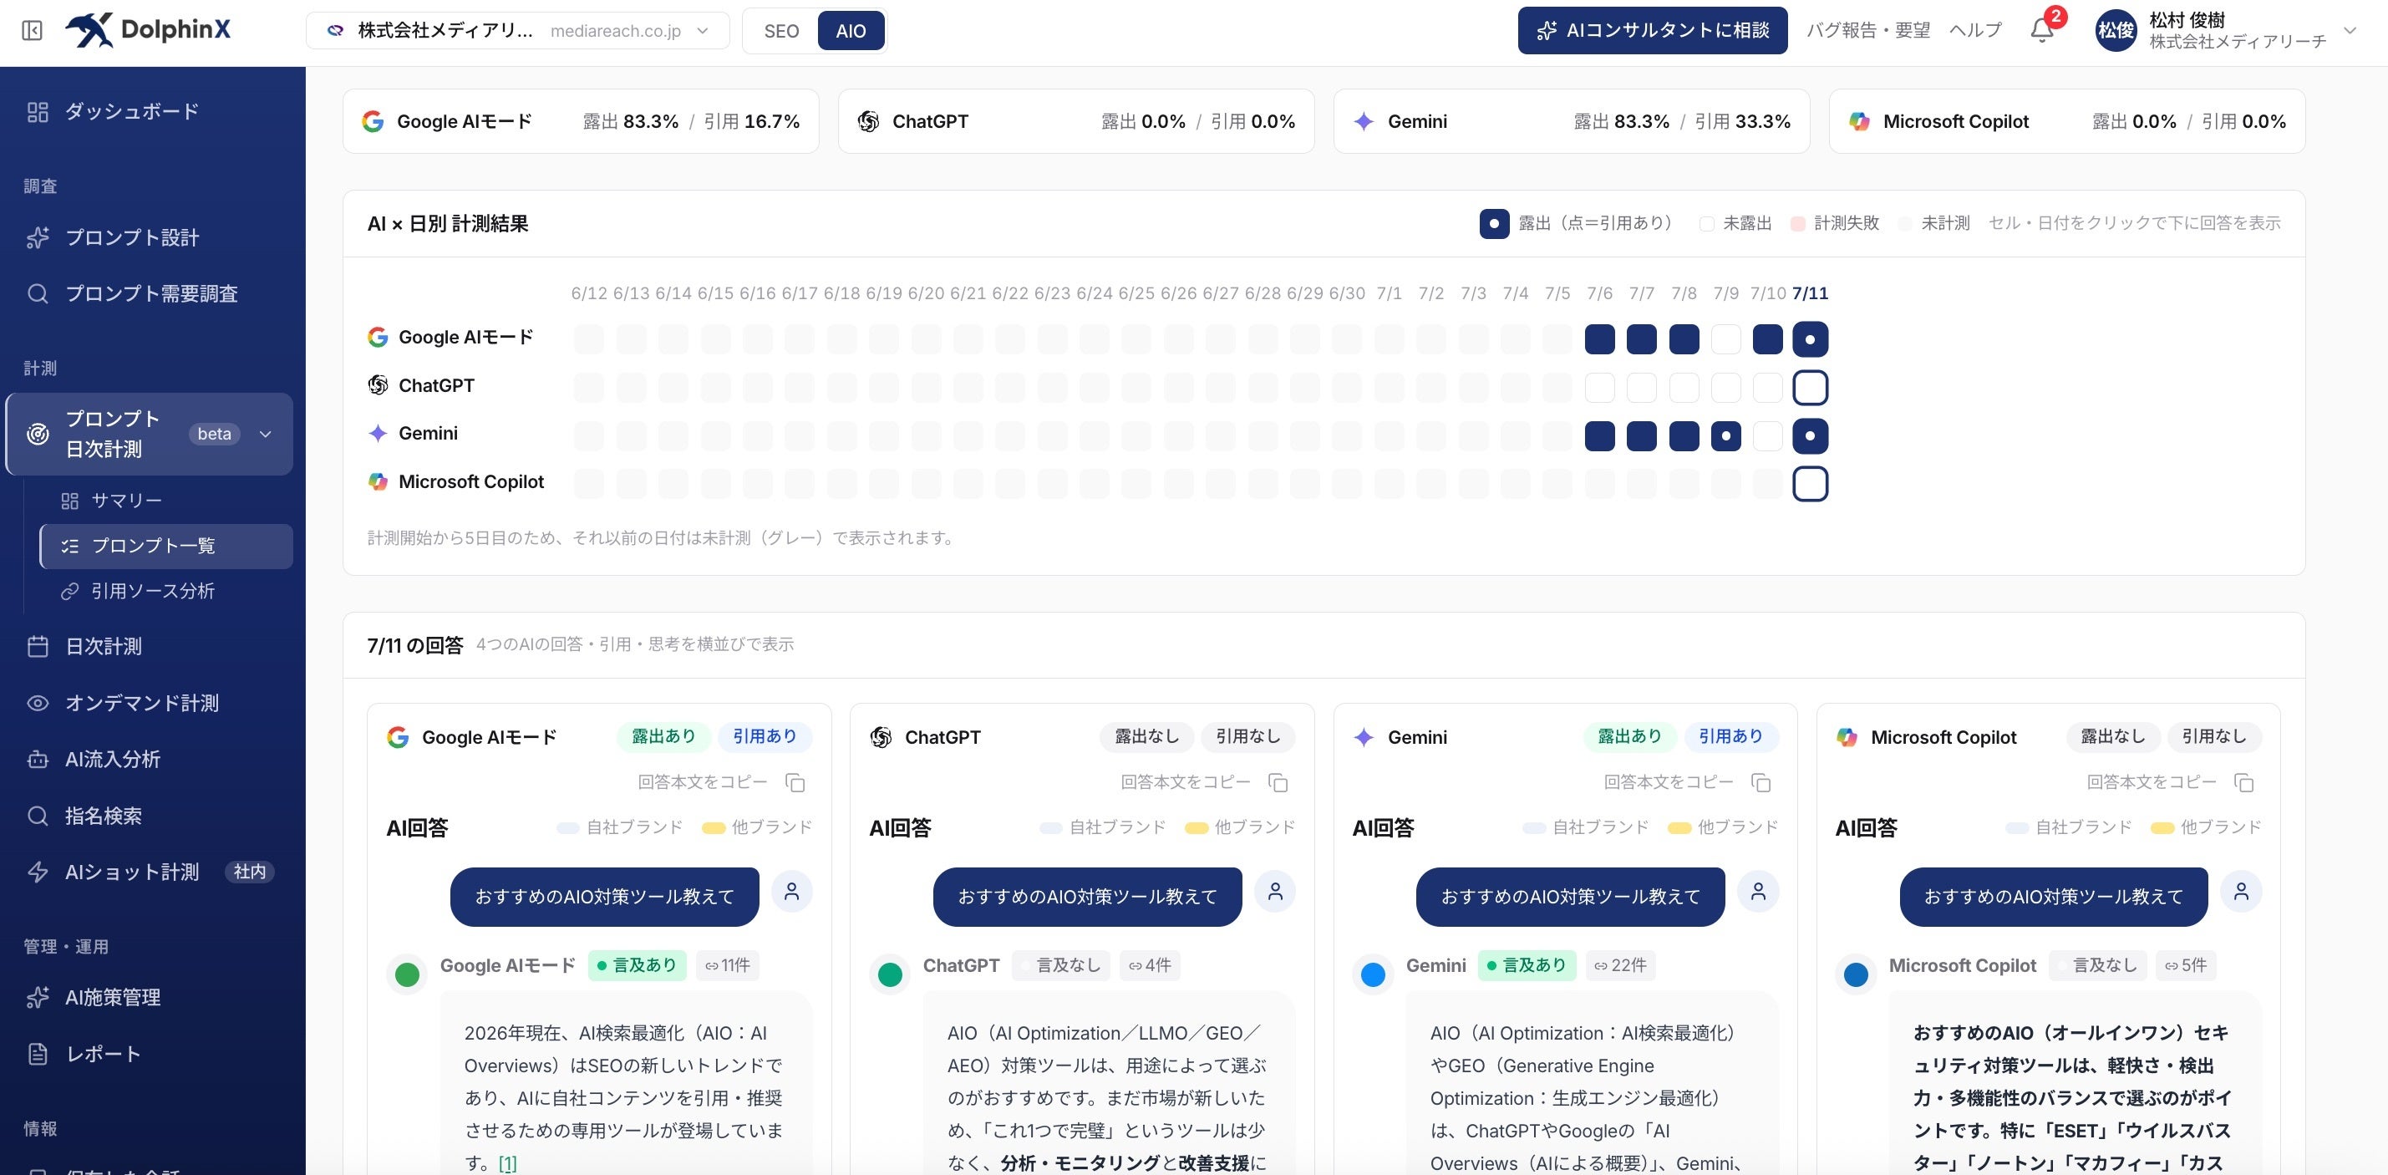Click the [1] citation link in Google answer
Screen dimensions: 2388x1175
pyautogui.click(x=507, y=1163)
